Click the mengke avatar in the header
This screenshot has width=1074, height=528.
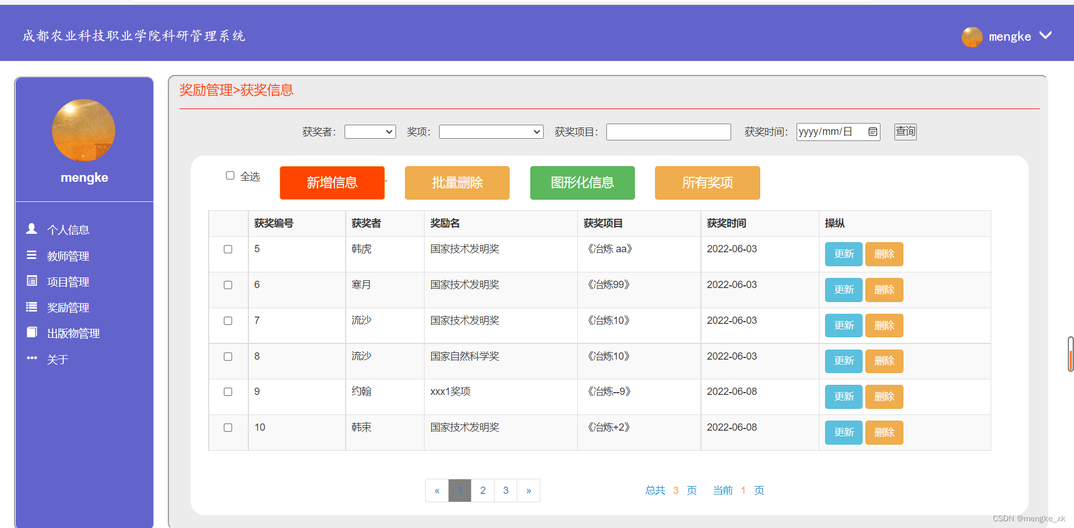tap(972, 37)
